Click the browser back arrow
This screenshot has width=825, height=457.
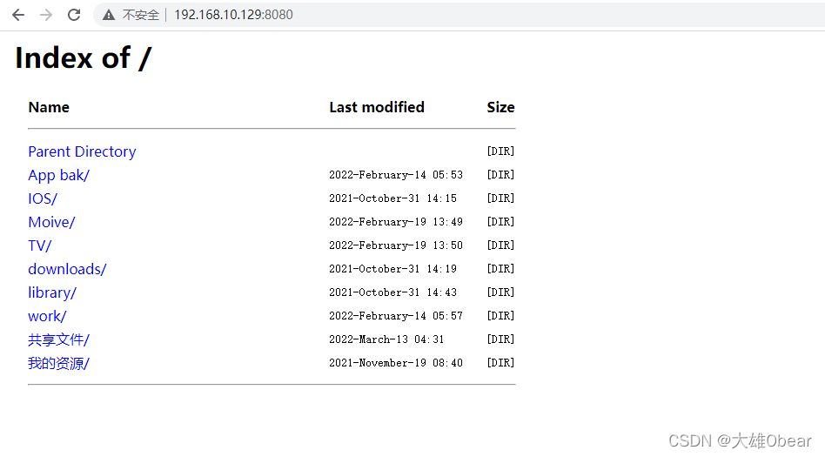click(18, 15)
